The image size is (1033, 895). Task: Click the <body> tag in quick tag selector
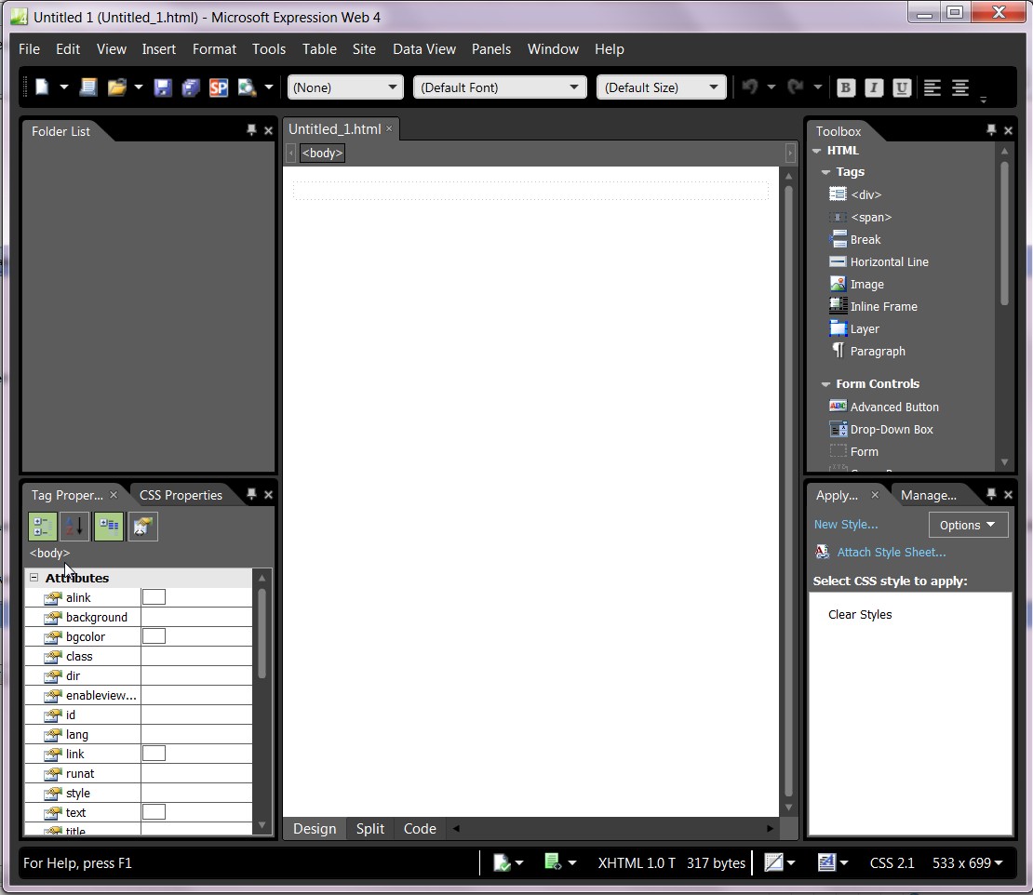(x=322, y=153)
